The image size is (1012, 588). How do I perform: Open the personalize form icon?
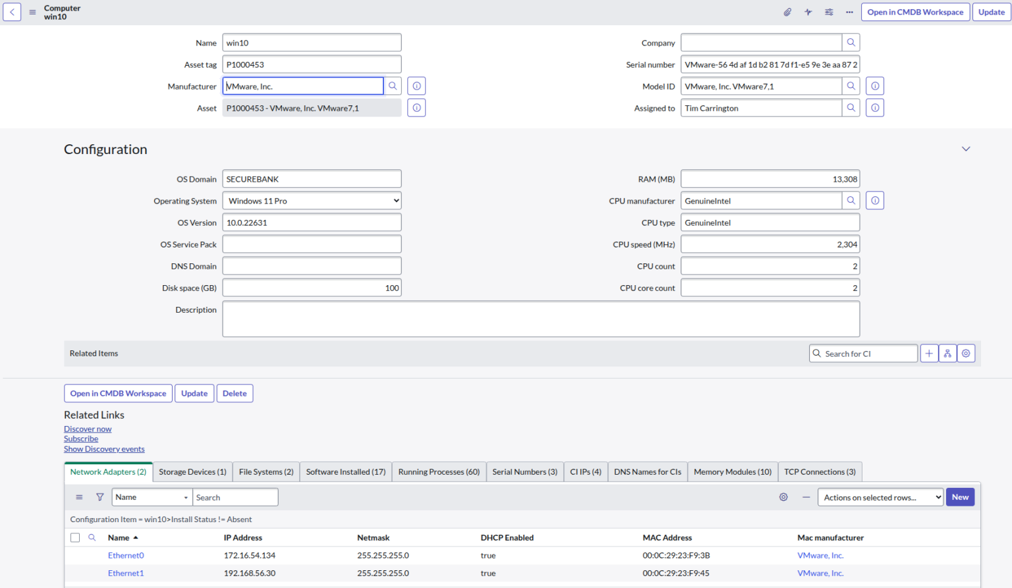pos(828,12)
